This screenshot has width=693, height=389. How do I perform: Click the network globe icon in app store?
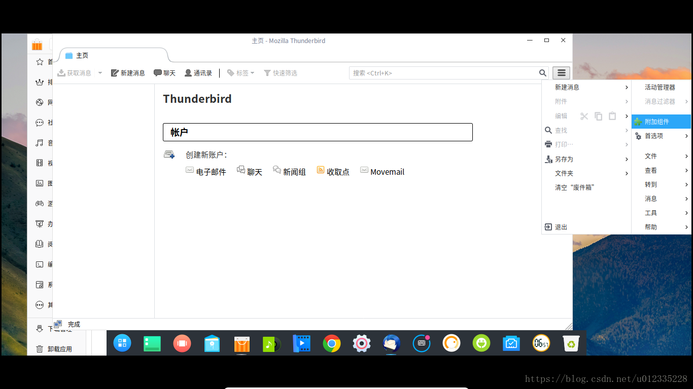40,102
